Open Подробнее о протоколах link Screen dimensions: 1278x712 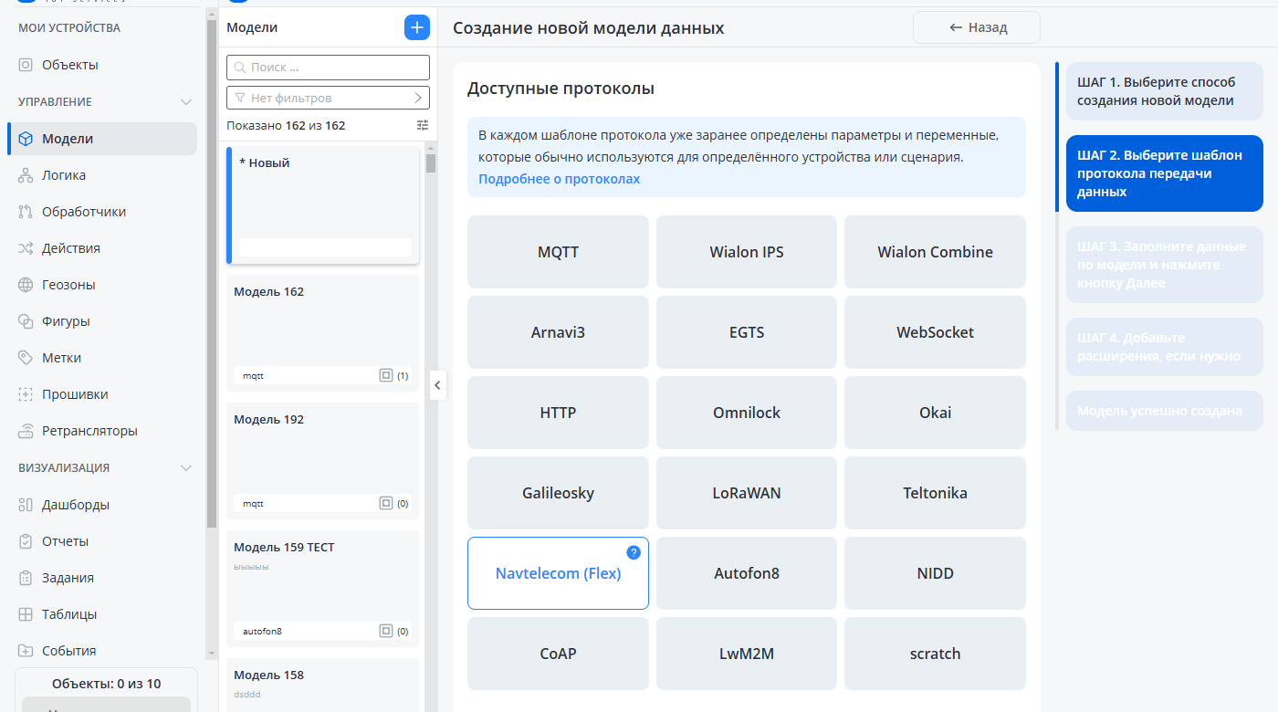click(559, 179)
